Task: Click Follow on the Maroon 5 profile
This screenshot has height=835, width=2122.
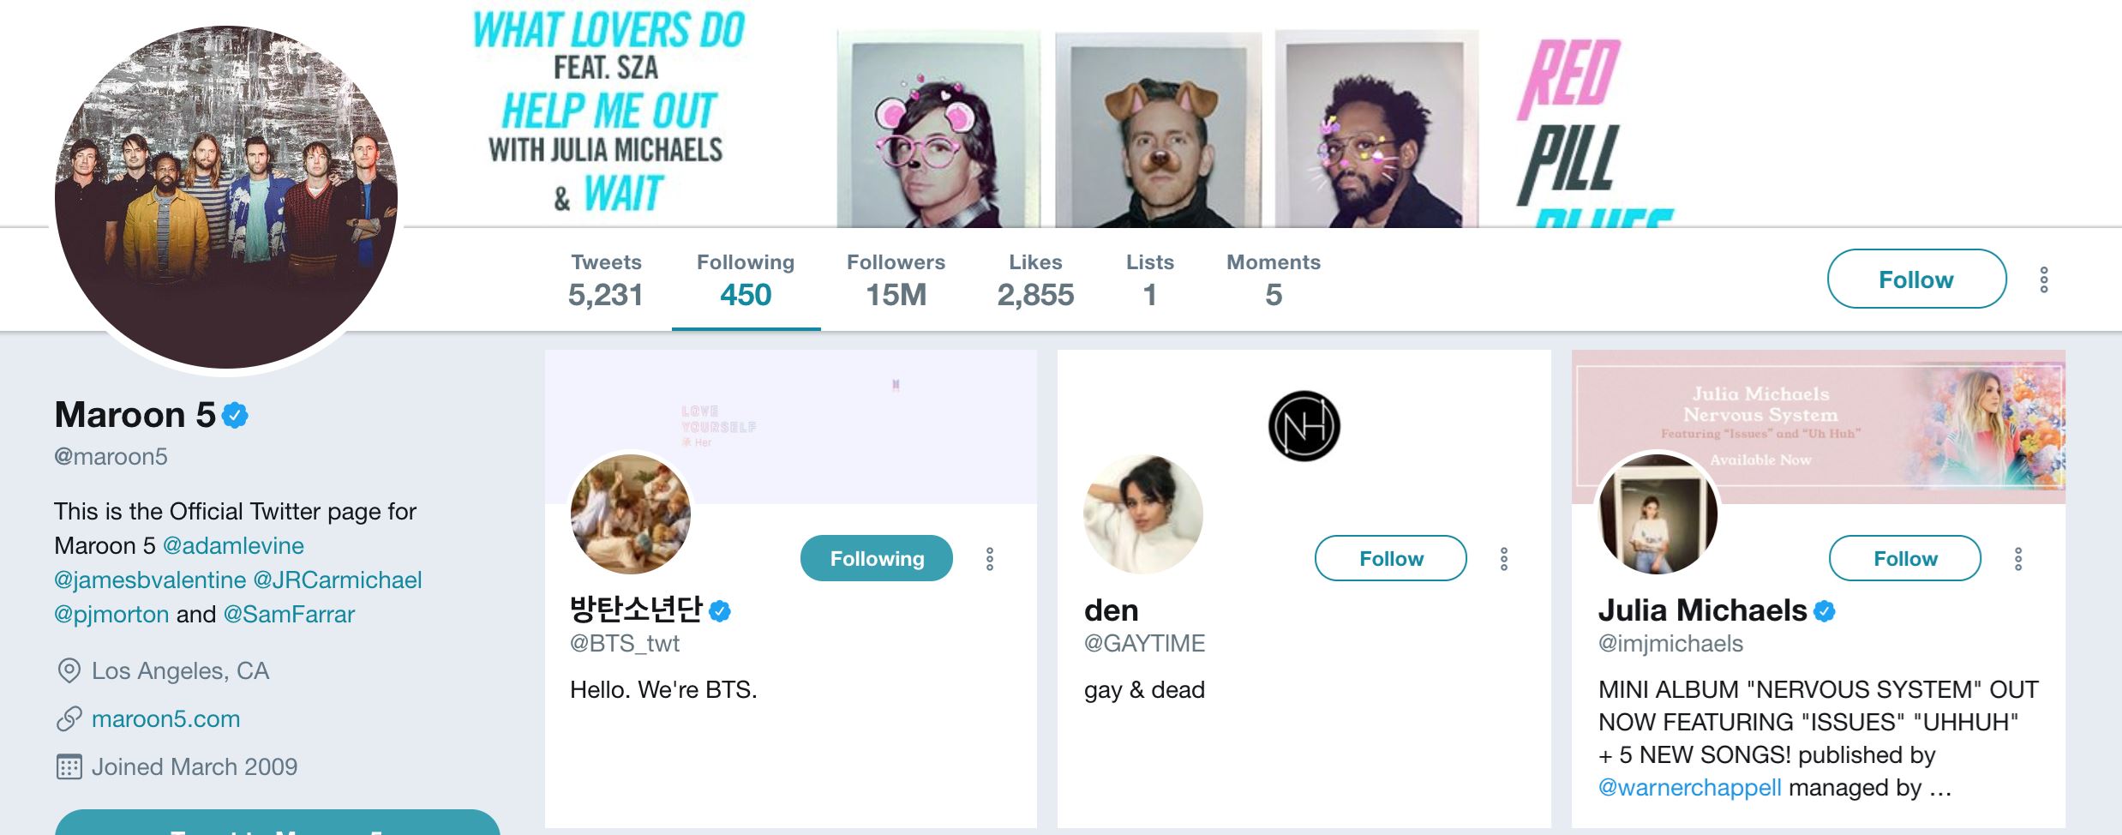Action: [1916, 279]
